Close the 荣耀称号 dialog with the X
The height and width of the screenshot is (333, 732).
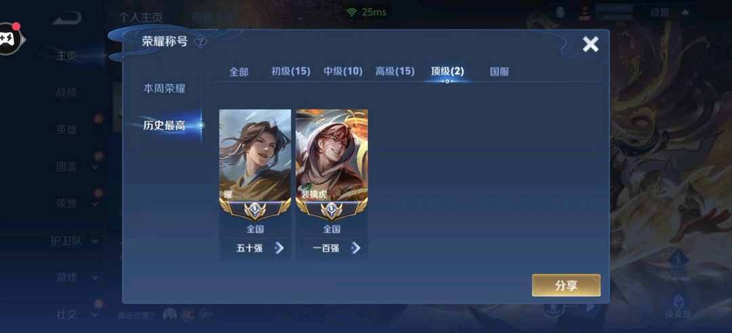pos(590,44)
